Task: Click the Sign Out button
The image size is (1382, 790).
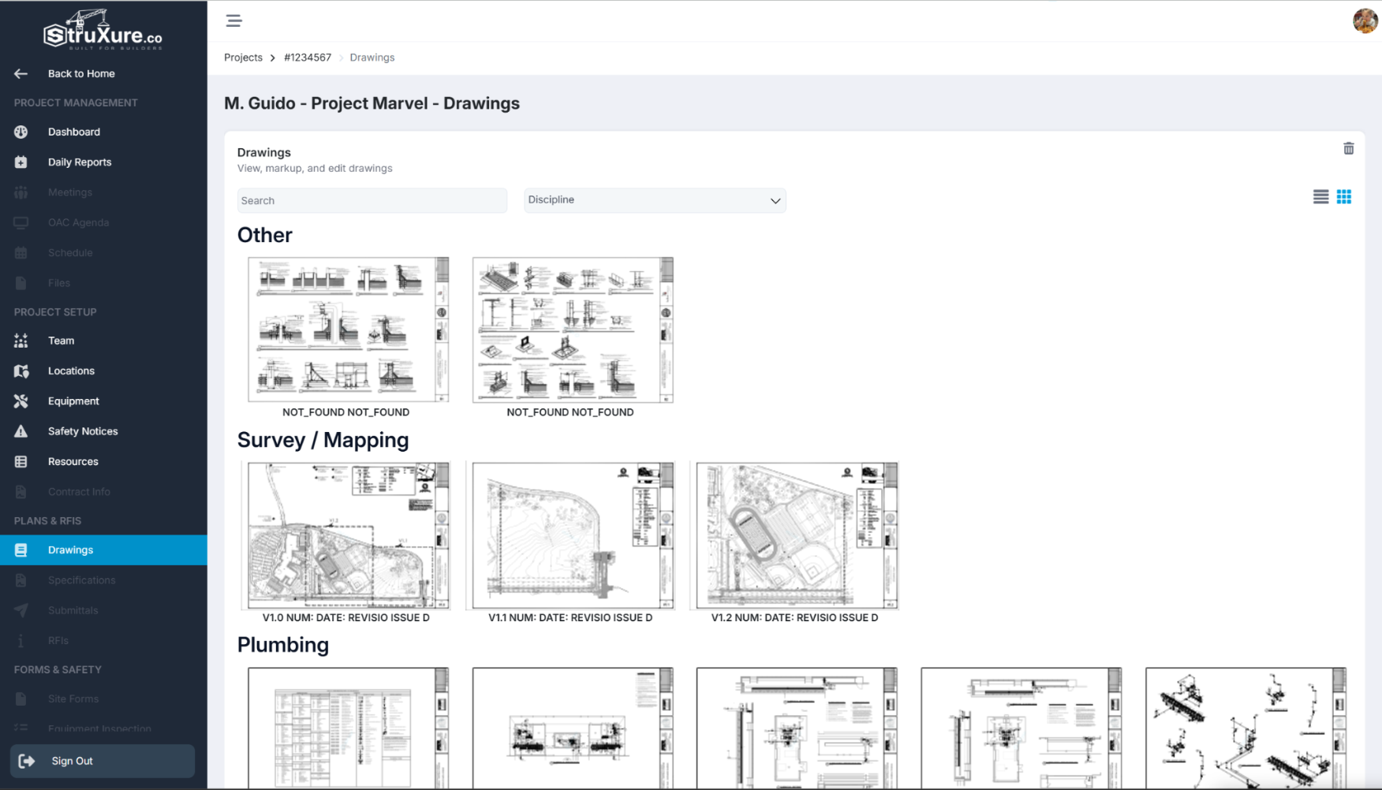Action: (102, 761)
